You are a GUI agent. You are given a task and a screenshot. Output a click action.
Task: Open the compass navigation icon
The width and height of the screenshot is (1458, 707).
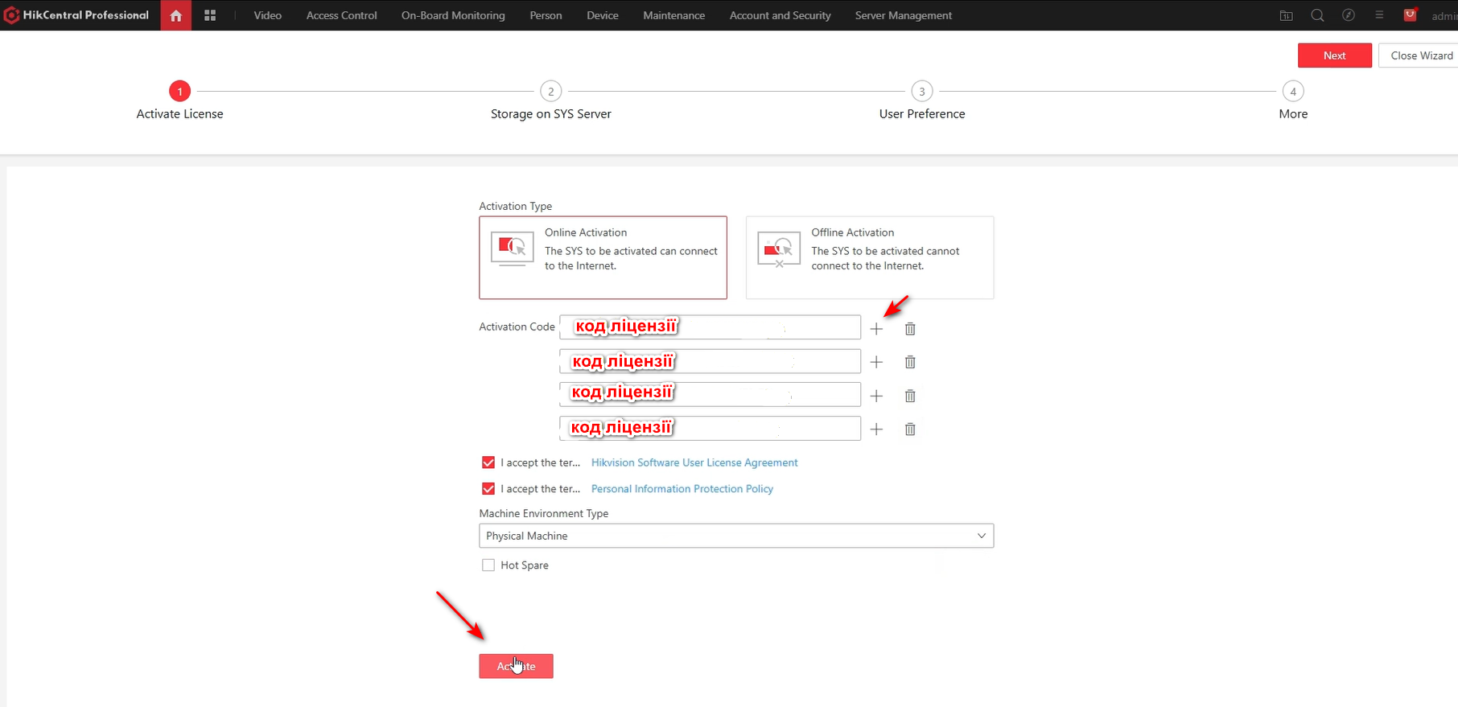(x=1349, y=15)
